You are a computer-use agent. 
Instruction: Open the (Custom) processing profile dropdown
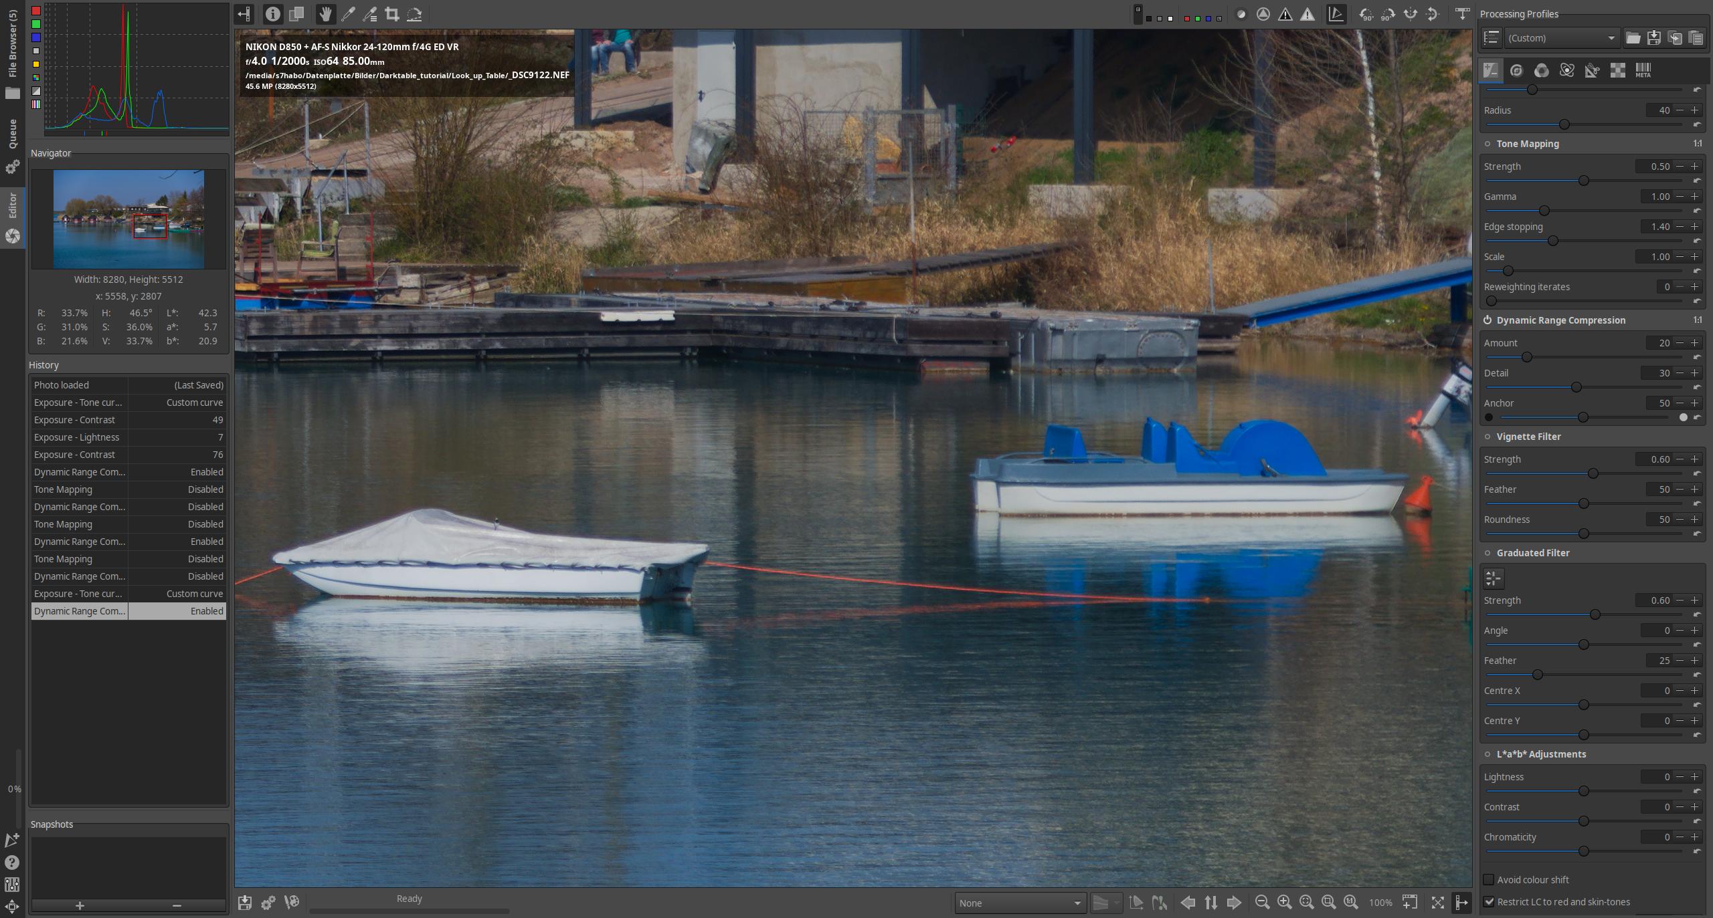coord(1560,38)
